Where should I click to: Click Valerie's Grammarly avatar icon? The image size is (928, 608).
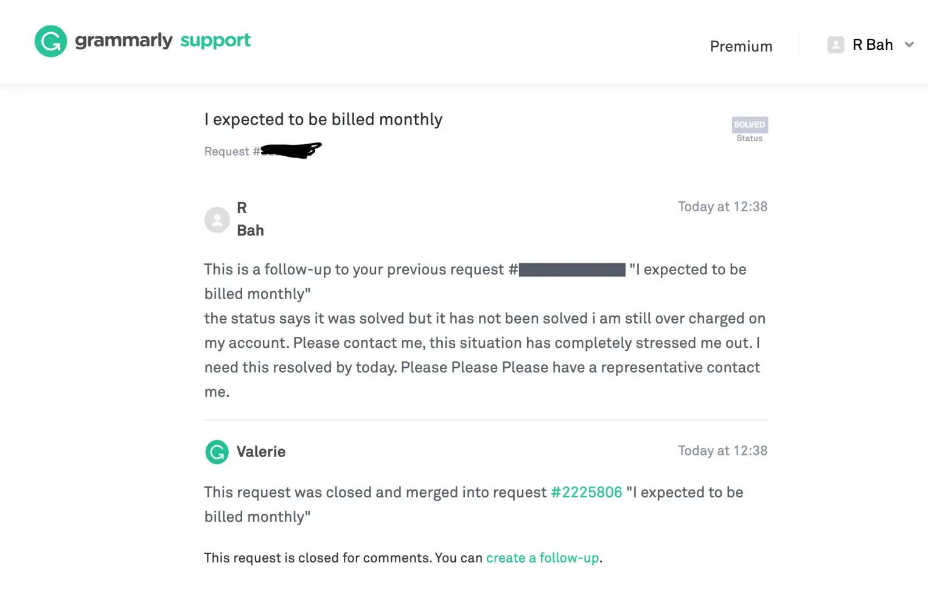click(217, 452)
